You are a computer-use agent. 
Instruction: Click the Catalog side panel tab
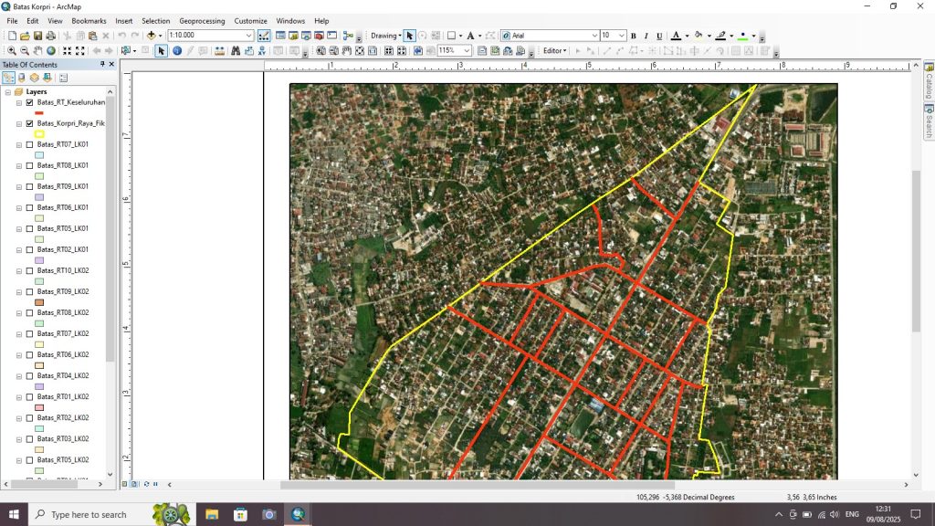coord(928,85)
